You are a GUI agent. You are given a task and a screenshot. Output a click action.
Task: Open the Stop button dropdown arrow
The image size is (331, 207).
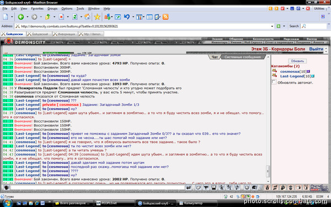68,17
